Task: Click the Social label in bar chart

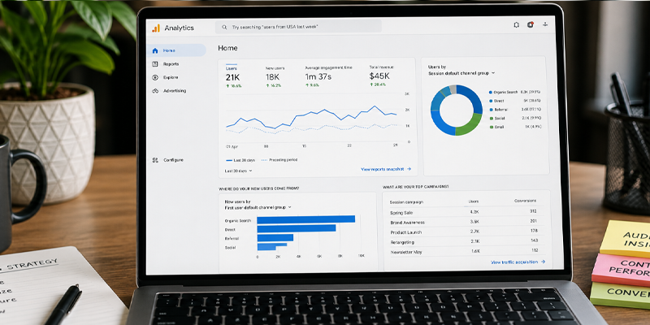Action: point(230,248)
